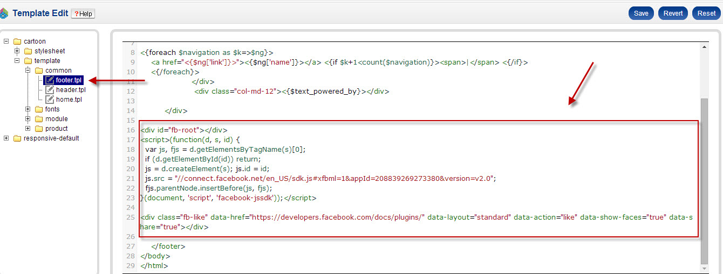Open home.tpl in the tree

point(69,100)
